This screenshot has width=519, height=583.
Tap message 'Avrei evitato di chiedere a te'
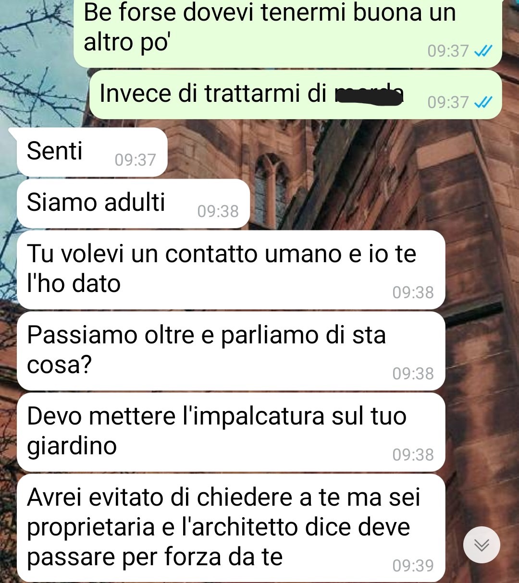click(x=231, y=527)
